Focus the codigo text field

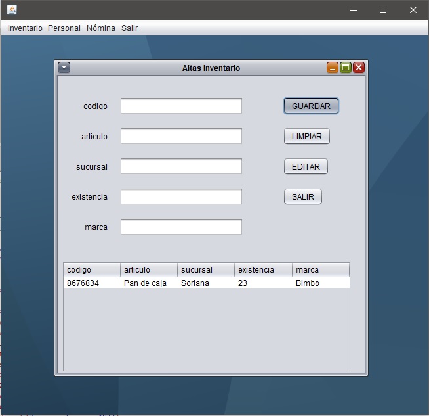(x=181, y=106)
